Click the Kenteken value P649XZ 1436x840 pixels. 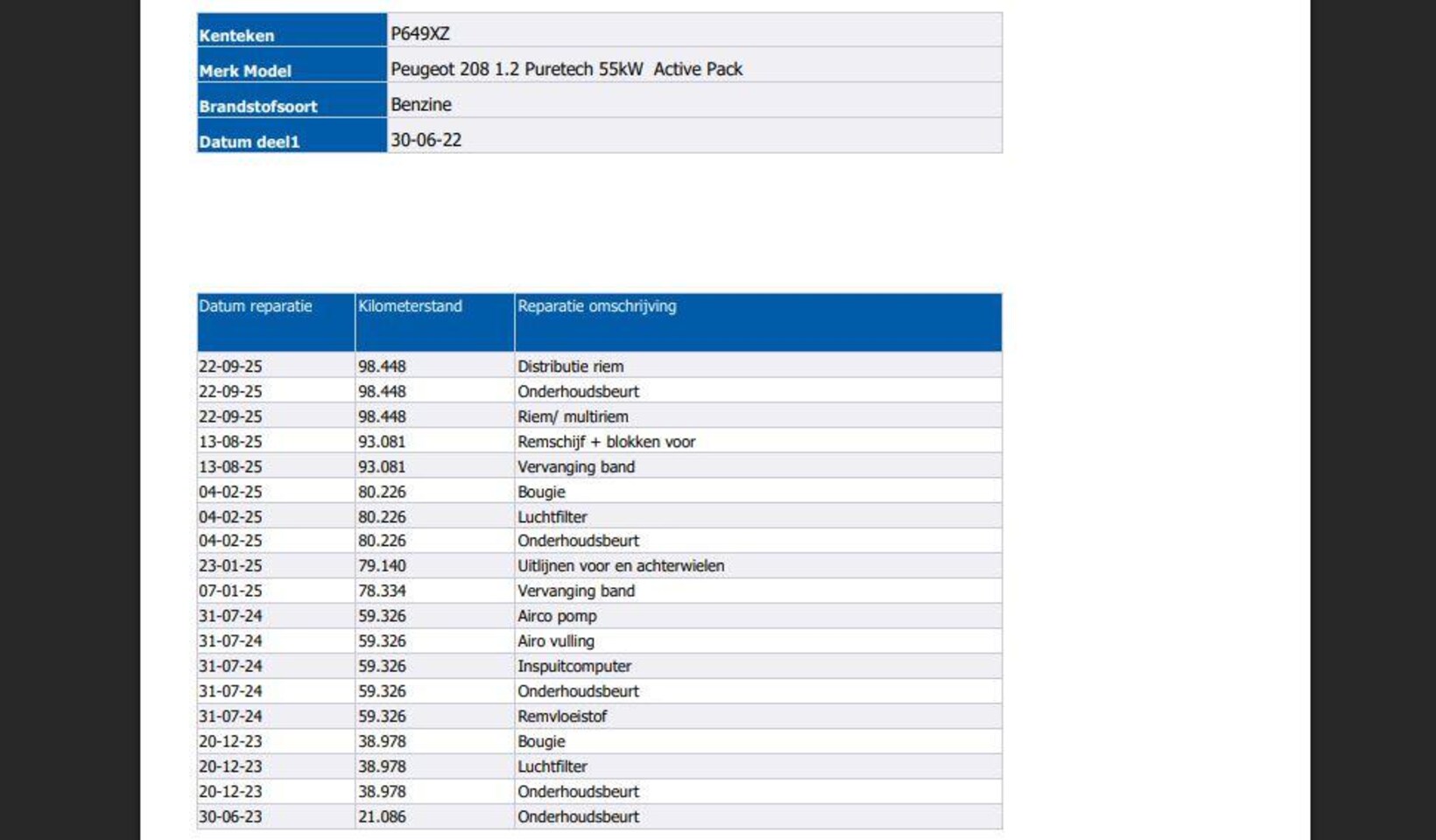coord(419,34)
